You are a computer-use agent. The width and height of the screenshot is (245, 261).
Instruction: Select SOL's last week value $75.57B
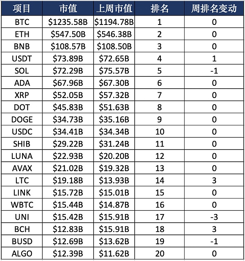pyautogui.click(x=115, y=71)
